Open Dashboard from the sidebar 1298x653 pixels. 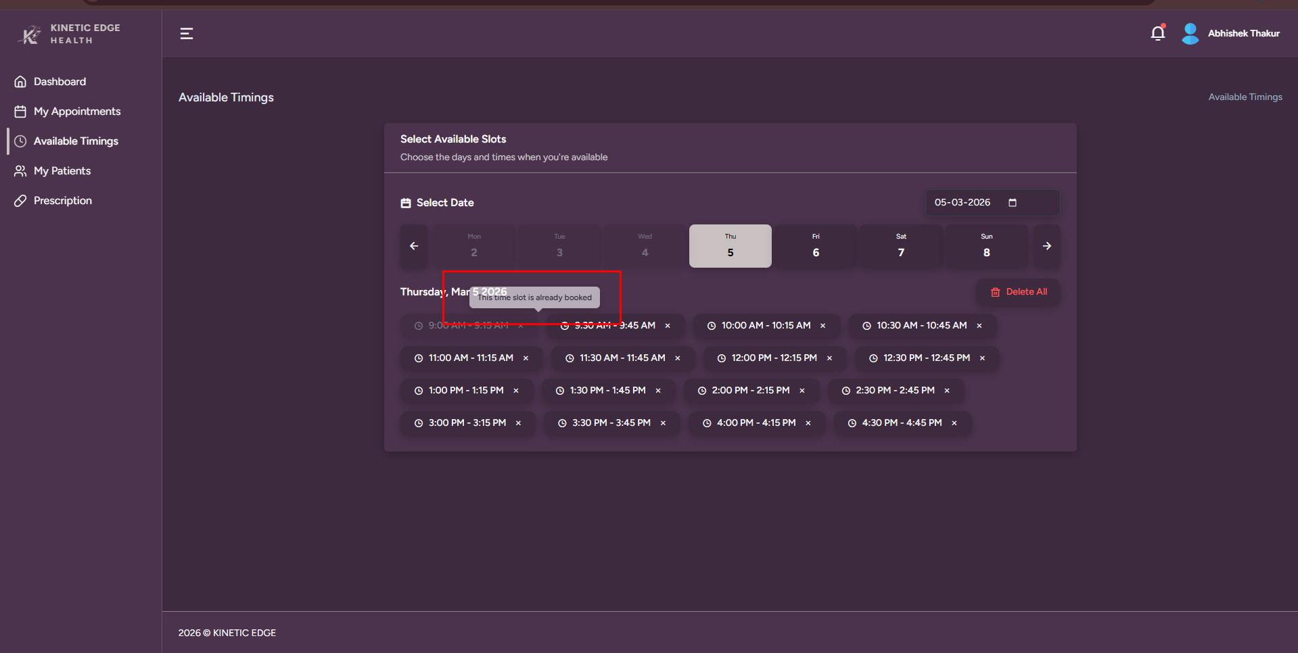[60, 82]
